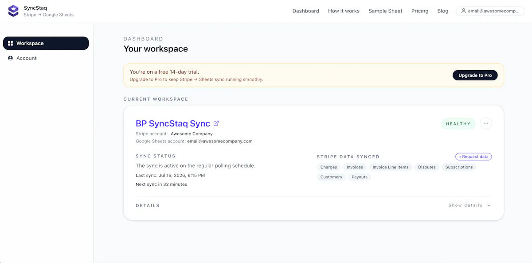The image size is (532, 263).
Task: Click the Request data button
Action: pyautogui.click(x=473, y=157)
